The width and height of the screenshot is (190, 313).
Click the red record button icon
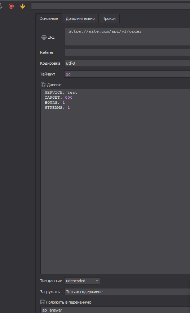[11, 6]
